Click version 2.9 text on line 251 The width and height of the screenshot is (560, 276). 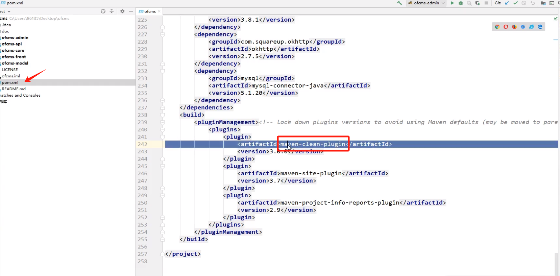click(275, 210)
